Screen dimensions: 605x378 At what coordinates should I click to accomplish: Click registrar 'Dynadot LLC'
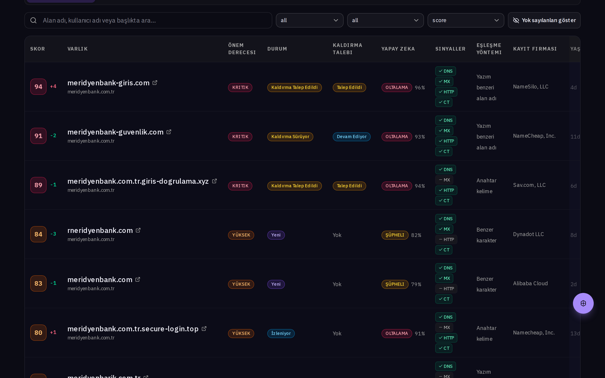point(528,234)
